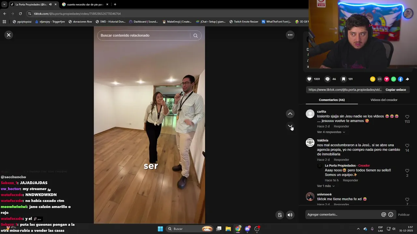Open comments via speech bubble icon
Viewport: 417px width, 234px height.
(x=327, y=79)
